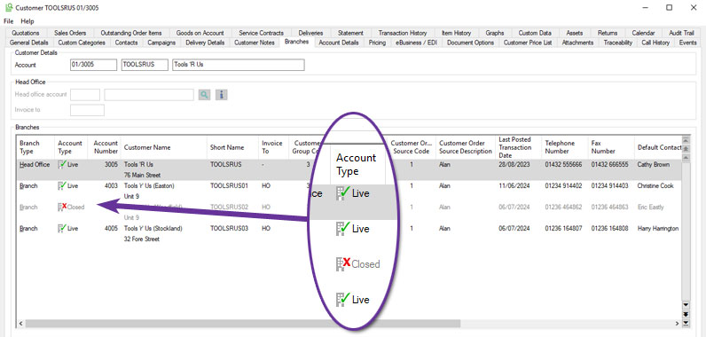
Task: Click the head office account code field
Action: [x=85, y=95]
